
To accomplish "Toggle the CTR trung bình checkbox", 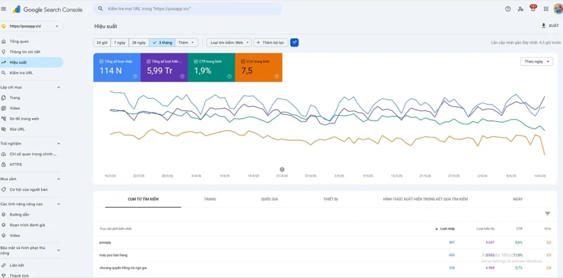I will point(195,62).
